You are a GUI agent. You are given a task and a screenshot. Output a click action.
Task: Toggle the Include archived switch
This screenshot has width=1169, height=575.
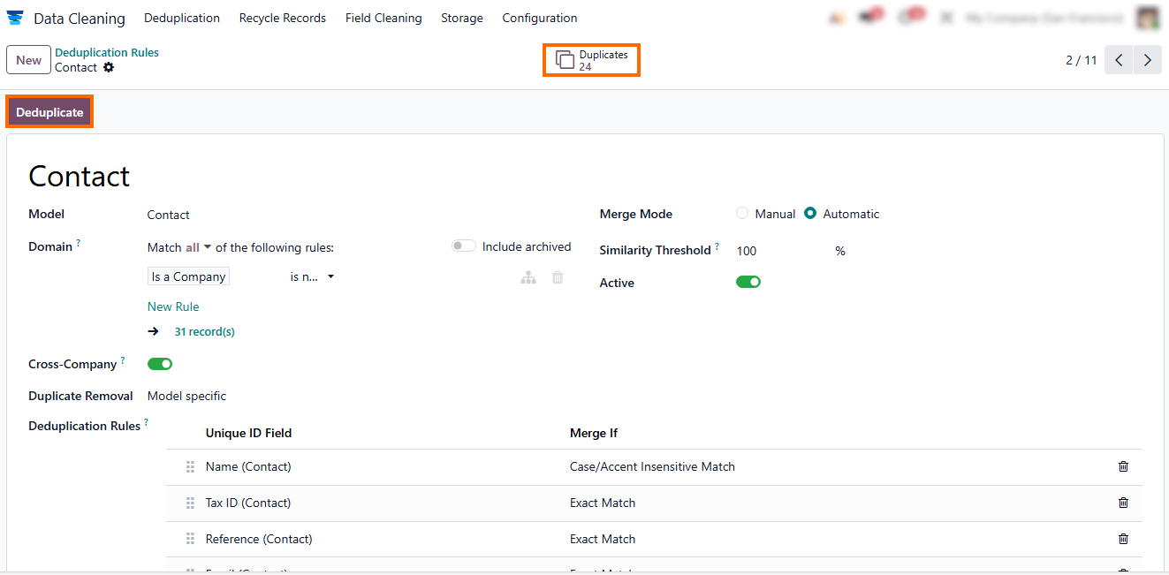point(464,246)
